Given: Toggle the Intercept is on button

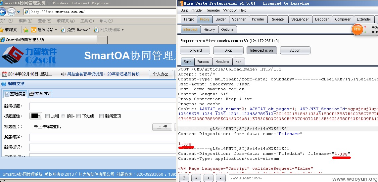Looking at the screenshot, I should (x=261, y=50).
